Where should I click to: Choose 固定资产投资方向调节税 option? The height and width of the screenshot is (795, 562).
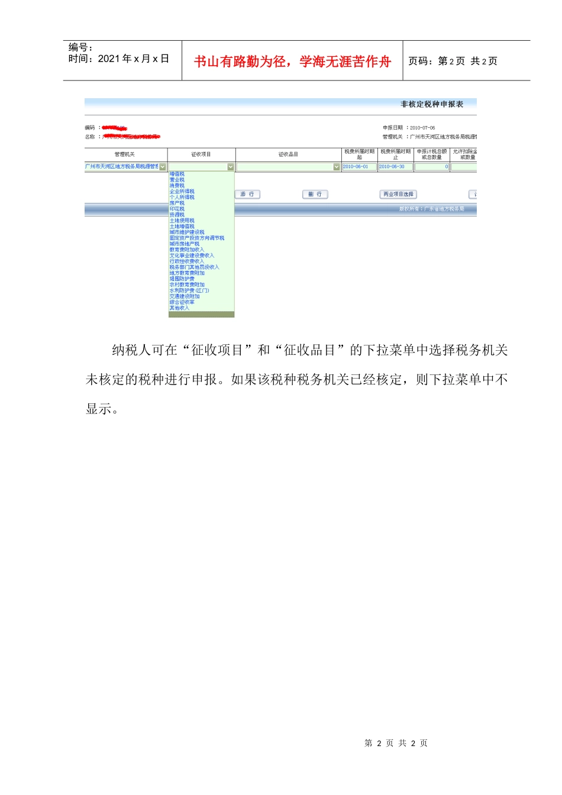pyautogui.click(x=197, y=238)
